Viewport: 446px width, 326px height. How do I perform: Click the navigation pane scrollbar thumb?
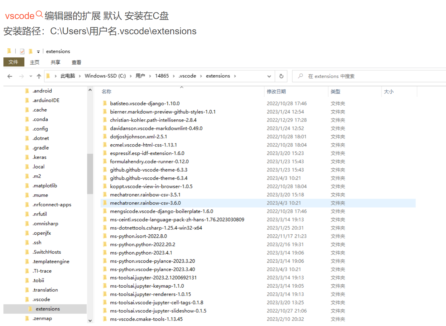[90, 174]
